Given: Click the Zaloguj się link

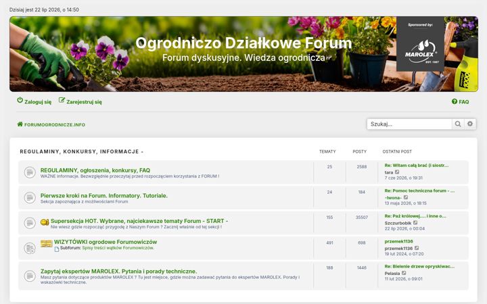Looking at the screenshot, I should tap(38, 102).
